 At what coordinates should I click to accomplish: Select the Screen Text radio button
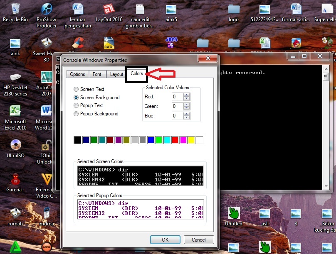[76, 89]
